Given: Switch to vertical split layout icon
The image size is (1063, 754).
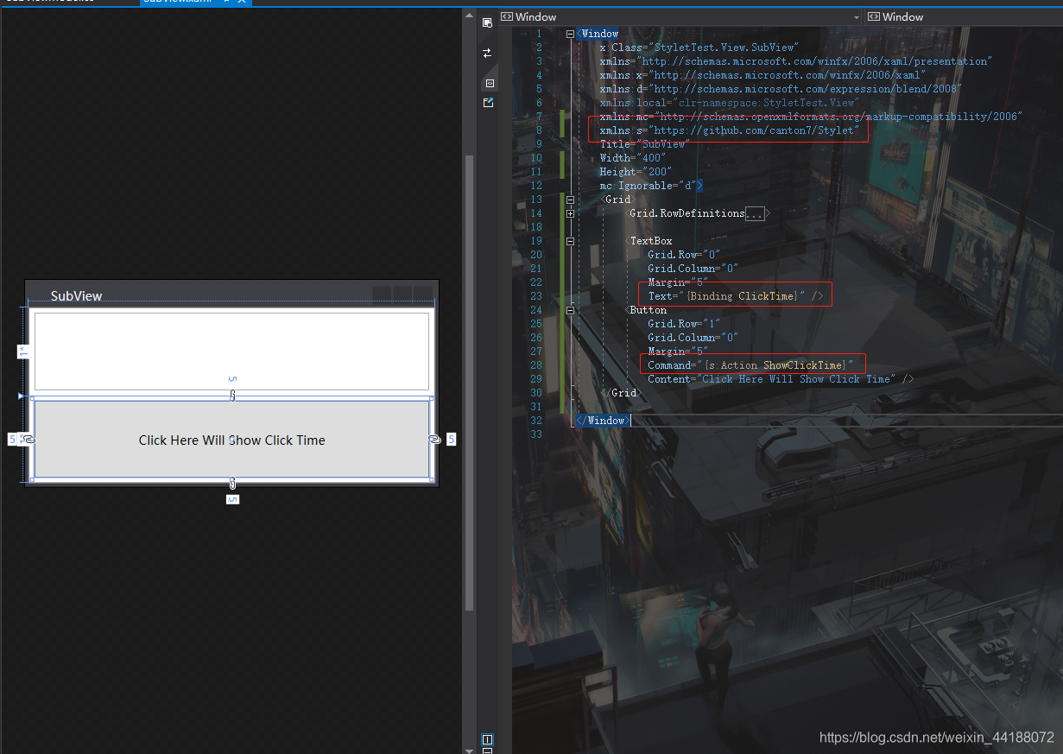Looking at the screenshot, I should [x=487, y=739].
